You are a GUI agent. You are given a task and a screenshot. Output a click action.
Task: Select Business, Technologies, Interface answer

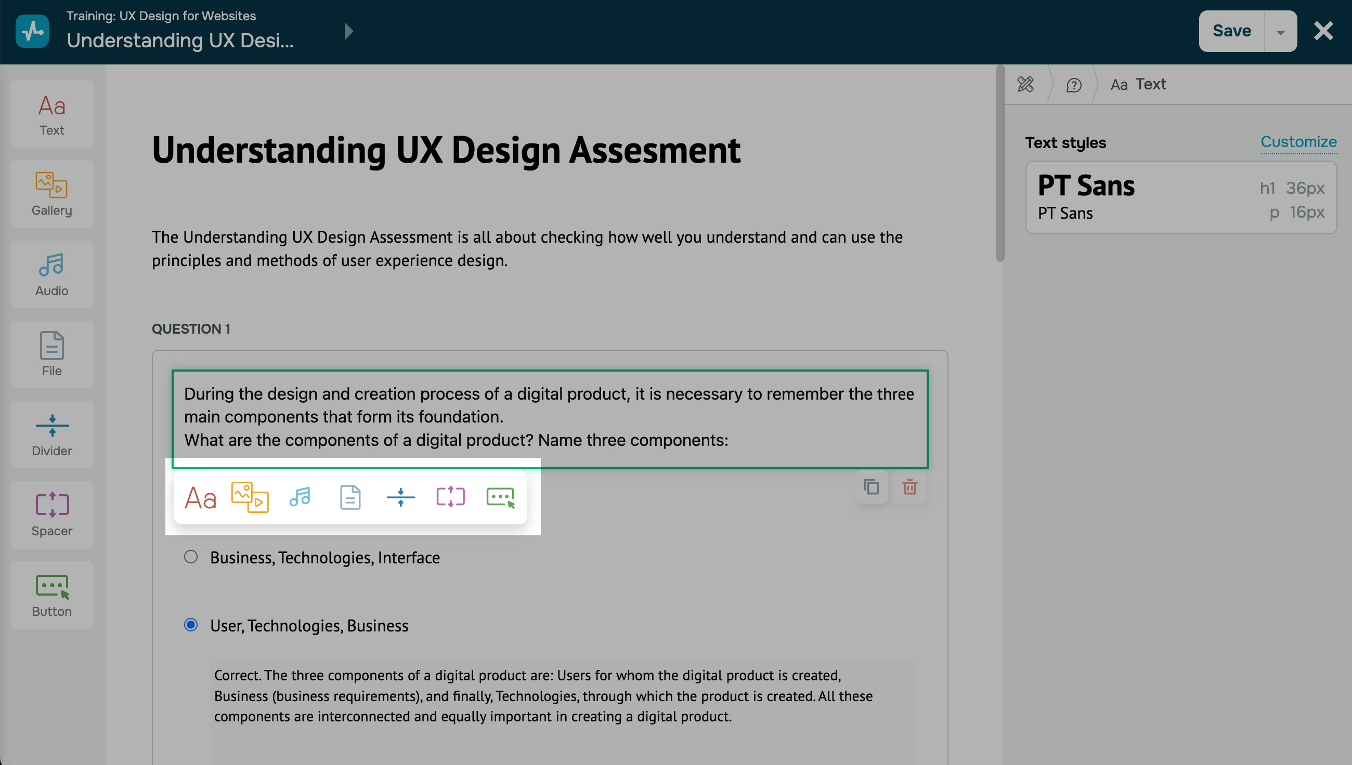point(191,557)
